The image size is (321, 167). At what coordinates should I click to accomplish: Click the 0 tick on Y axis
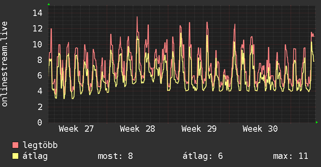click(x=40, y=122)
